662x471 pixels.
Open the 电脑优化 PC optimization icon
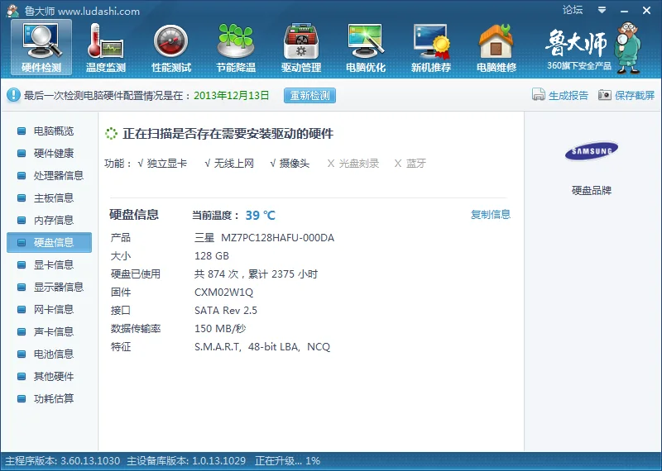pyautogui.click(x=366, y=47)
